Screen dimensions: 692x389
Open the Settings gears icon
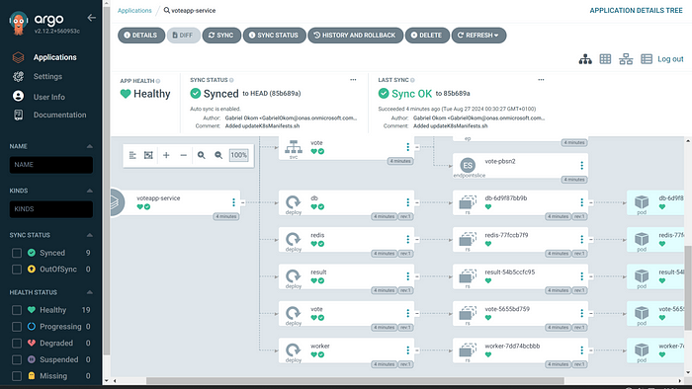[18, 76]
